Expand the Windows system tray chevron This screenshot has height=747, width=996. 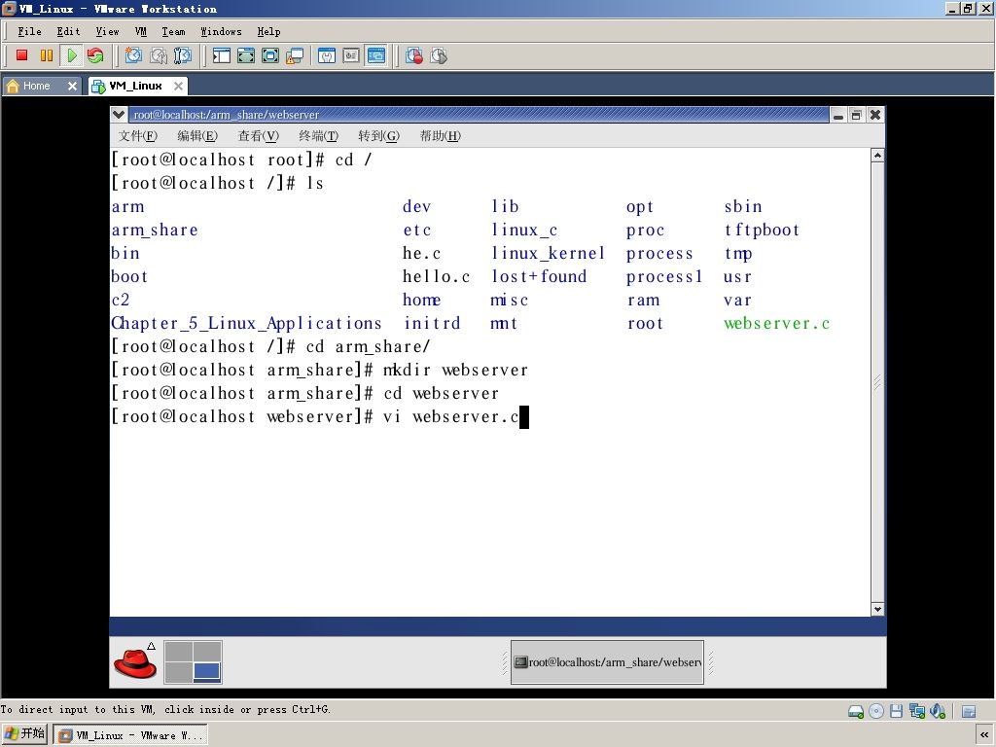click(984, 735)
